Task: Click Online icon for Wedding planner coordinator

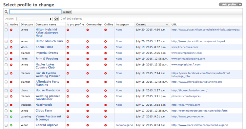Action: (106, 97)
